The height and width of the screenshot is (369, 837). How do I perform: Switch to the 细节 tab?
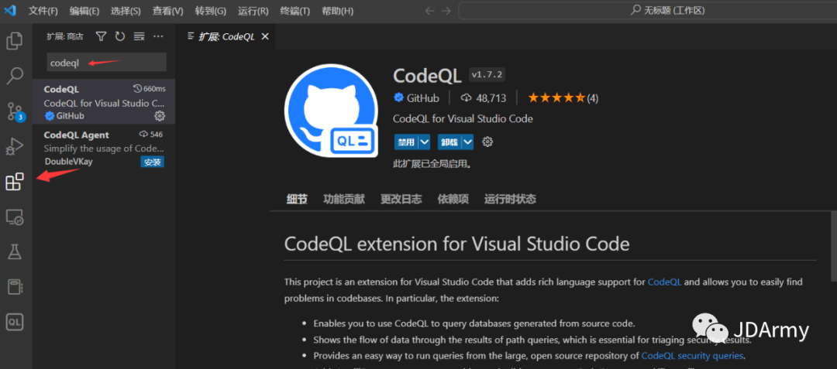[297, 199]
